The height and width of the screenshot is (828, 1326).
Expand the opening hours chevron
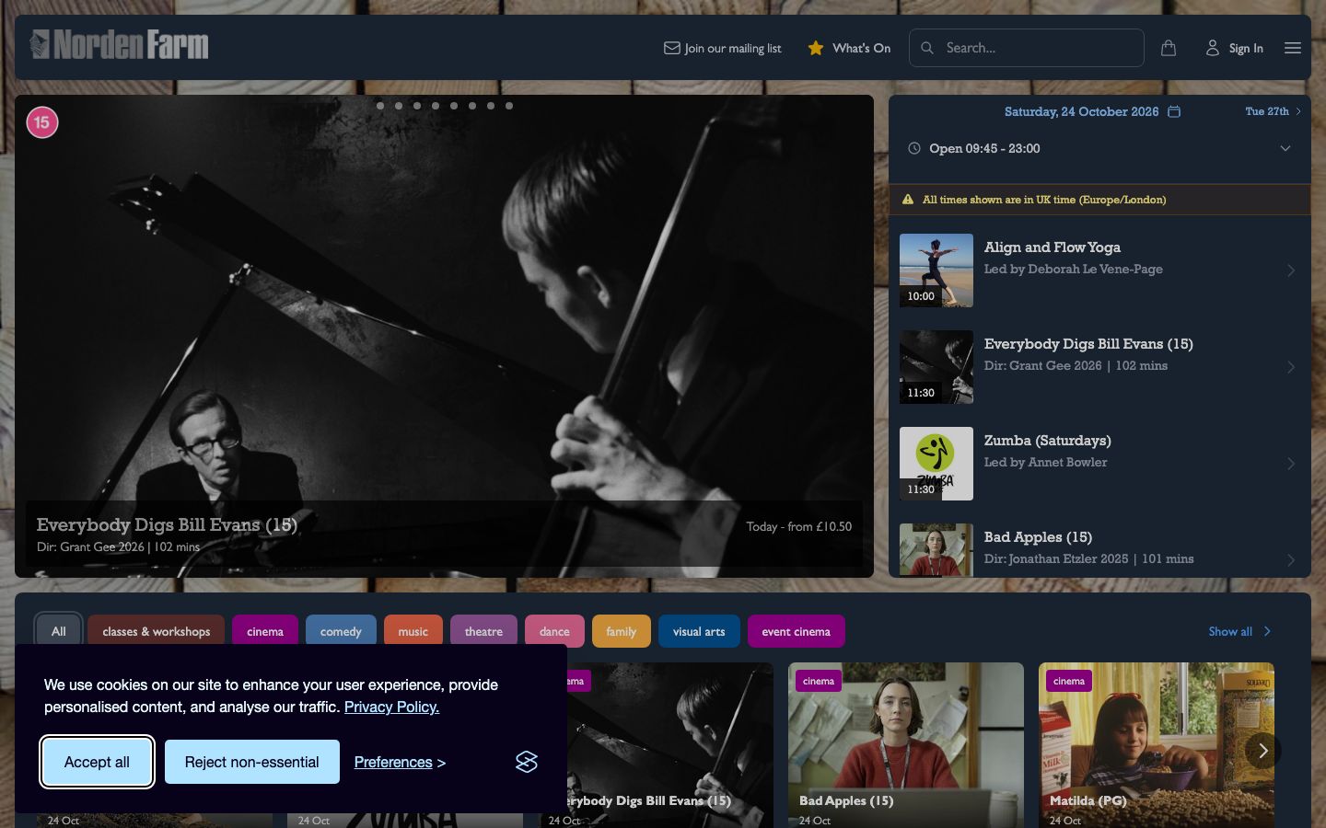coord(1285,148)
